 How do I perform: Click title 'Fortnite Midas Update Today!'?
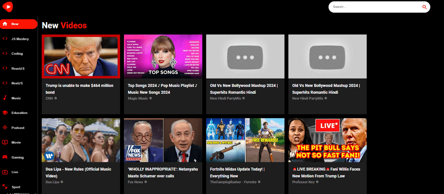pyautogui.click(x=237, y=172)
